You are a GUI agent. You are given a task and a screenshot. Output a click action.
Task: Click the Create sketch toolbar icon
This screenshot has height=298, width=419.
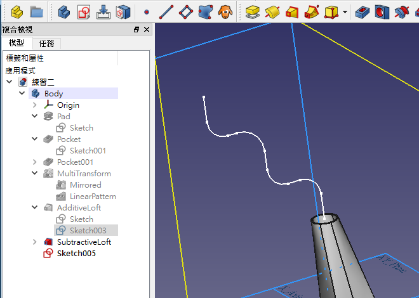[x=84, y=12]
